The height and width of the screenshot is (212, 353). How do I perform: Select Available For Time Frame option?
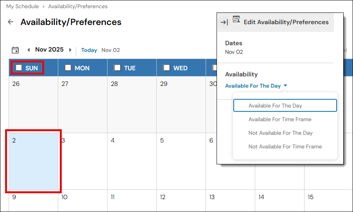tap(280, 119)
